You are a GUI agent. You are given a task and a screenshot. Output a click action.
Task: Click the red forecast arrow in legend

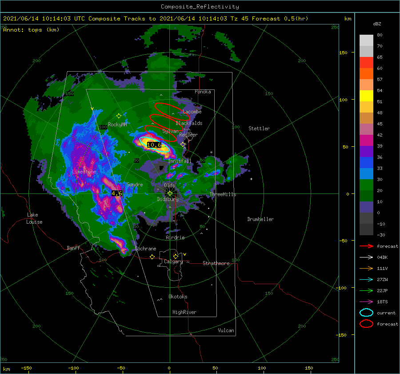pos(366,246)
